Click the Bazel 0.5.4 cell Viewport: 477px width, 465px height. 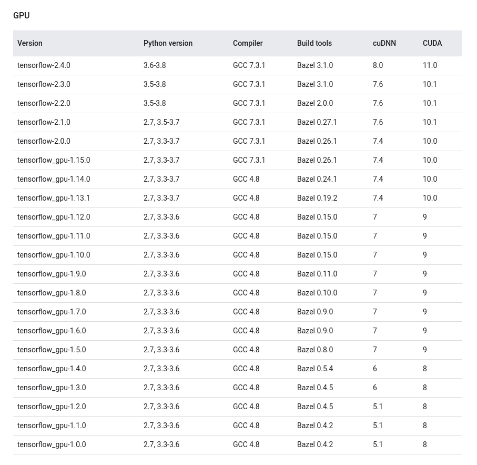pyautogui.click(x=315, y=369)
